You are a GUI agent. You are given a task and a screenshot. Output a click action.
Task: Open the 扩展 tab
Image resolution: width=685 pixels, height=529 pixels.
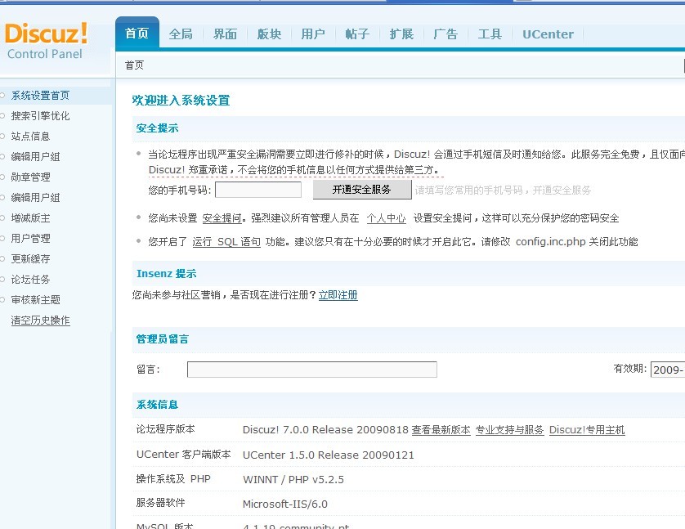tap(401, 34)
